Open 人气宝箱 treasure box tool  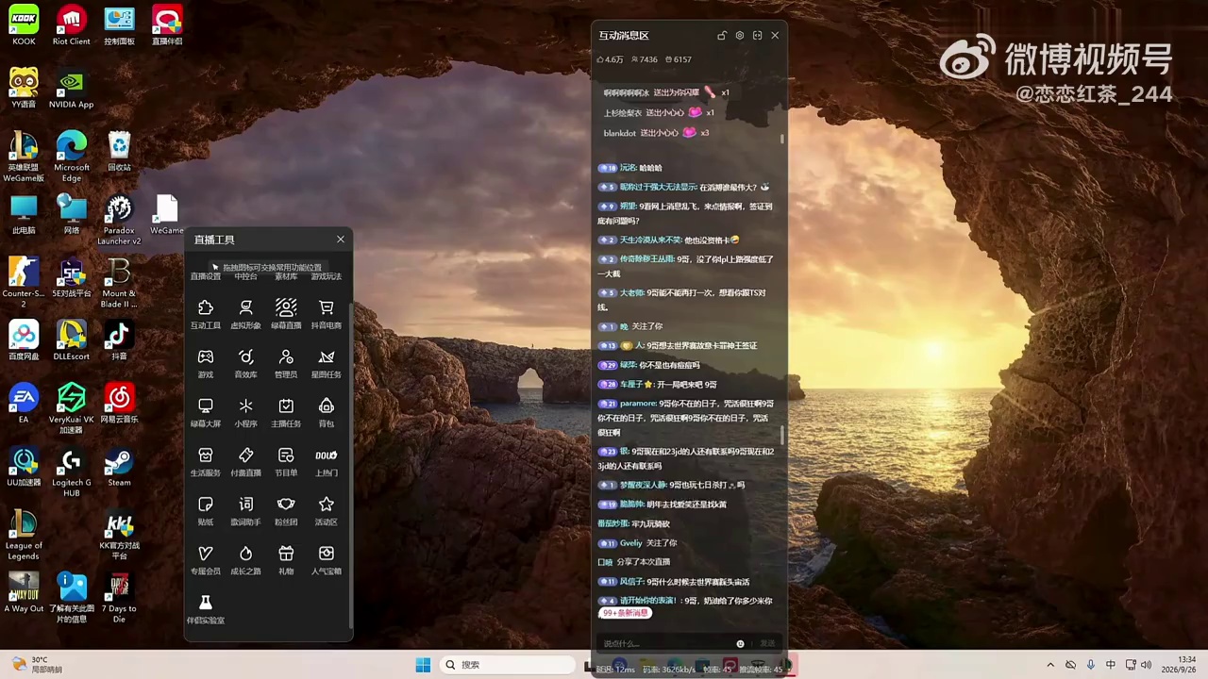point(327,559)
